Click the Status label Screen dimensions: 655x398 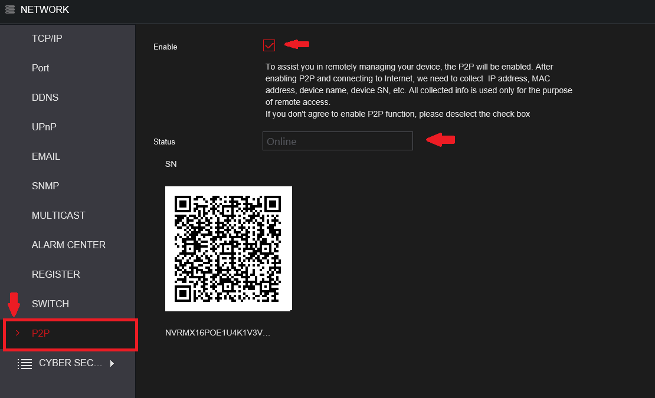point(164,142)
